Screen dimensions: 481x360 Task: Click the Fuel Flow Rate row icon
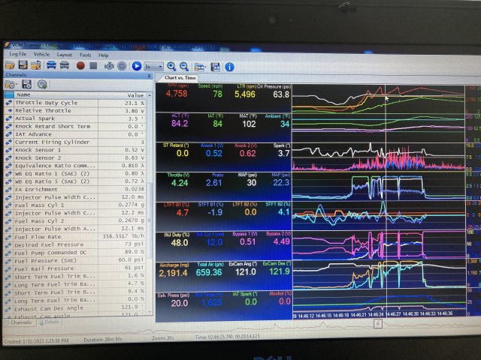click(x=8, y=237)
